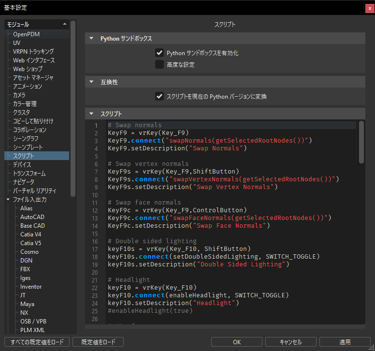Open OSB / VPB settings
Screen dimensions: 375x351
click(x=33, y=322)
